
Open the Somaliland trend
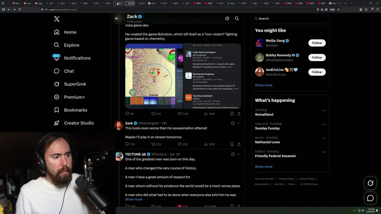click(264, 114)
